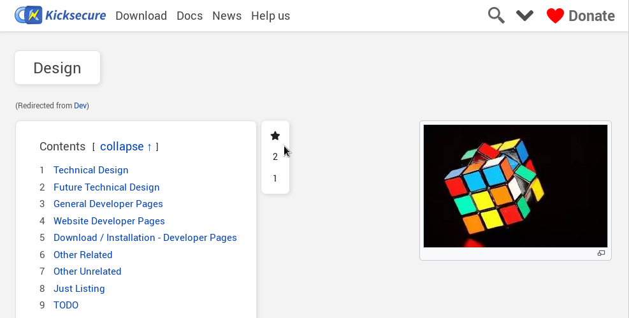Go to the News page
629x318 pixels.
point(227,16)
